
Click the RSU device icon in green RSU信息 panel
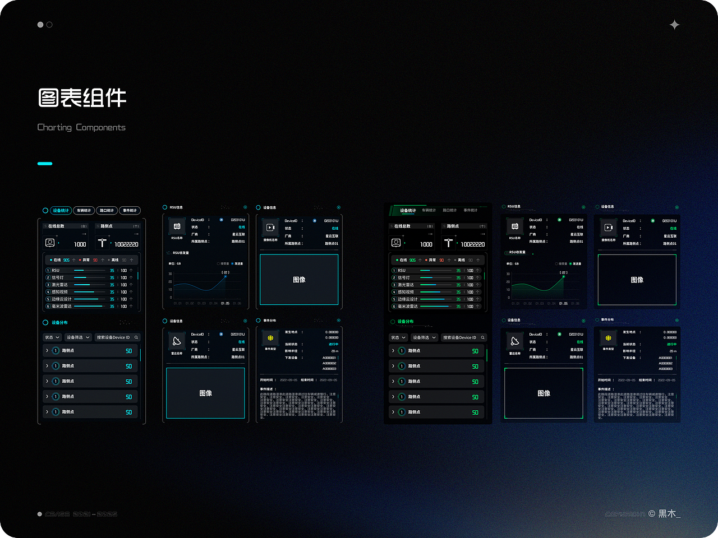click(x=515, y=226)
